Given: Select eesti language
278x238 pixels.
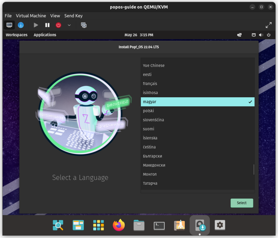Looking at the screenshot, I should pyautogui.click(x=198, y=74).
